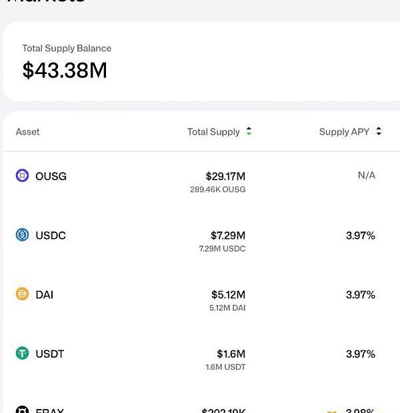Open the USDC market name

(x=51, y=236)
